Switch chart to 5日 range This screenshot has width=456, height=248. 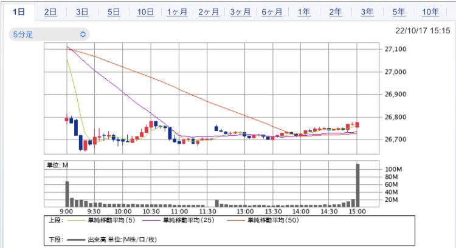[114, 12]
